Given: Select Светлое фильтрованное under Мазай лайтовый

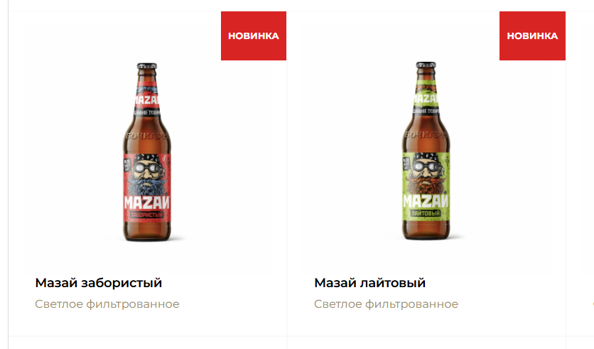Looking at the screenshot, I should click(x=386, y=304).
